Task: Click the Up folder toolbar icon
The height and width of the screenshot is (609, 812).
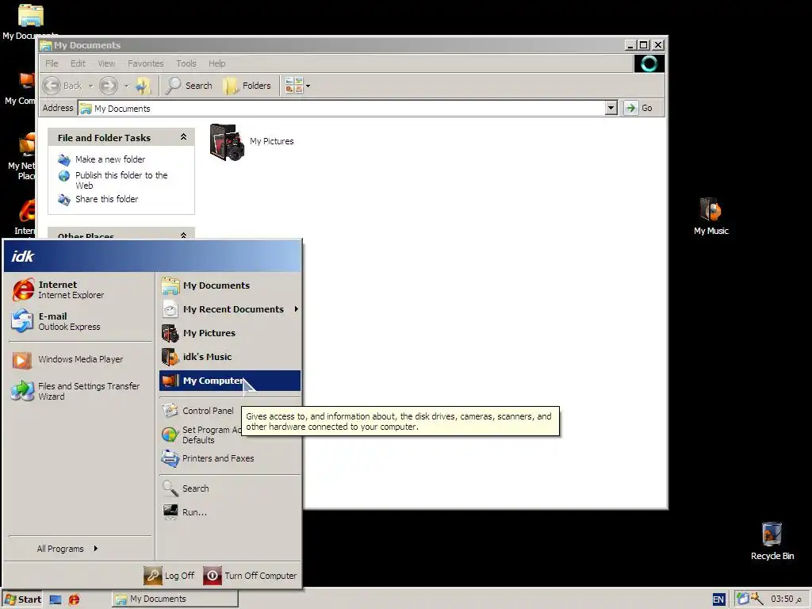Action: (144, 86)
